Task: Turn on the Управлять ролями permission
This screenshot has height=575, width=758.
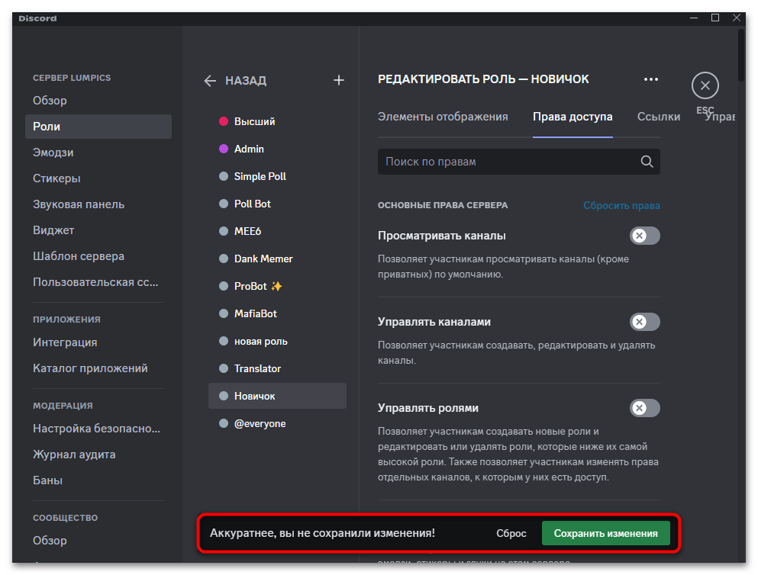Action: (644, 408)
